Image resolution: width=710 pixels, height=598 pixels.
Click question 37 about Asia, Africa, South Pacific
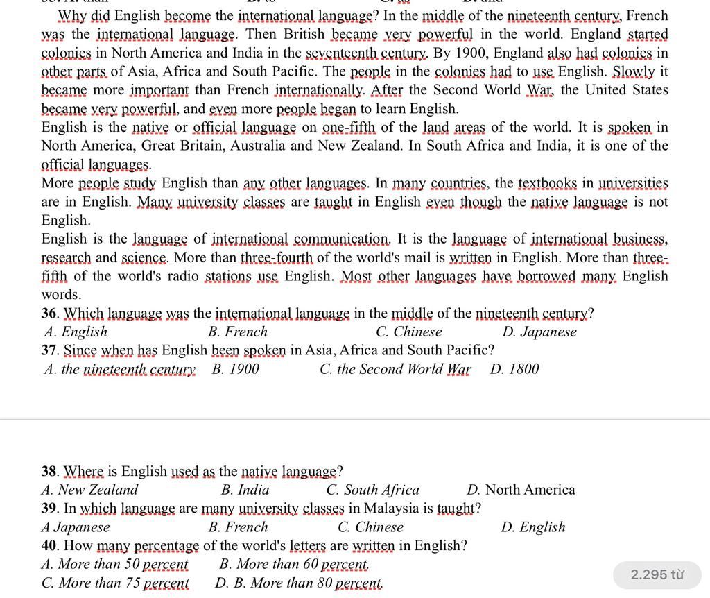pos(268,350)
